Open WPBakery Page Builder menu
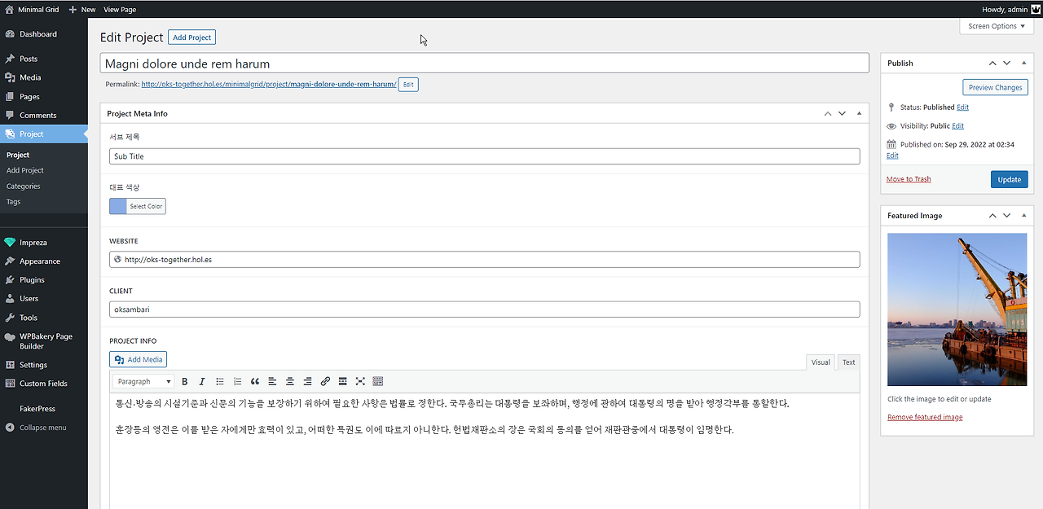 pos(44,341)
